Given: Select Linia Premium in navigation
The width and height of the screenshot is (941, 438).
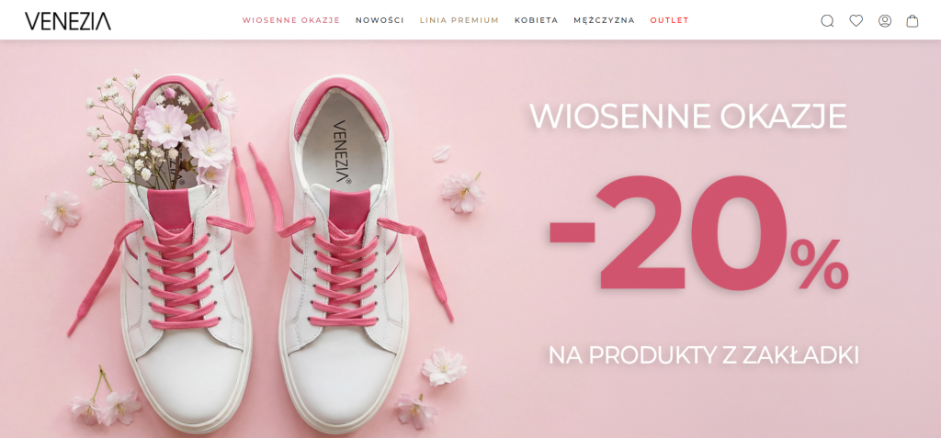Looking at the screenshot, I should pyautogui.click(x=459, y=20).
